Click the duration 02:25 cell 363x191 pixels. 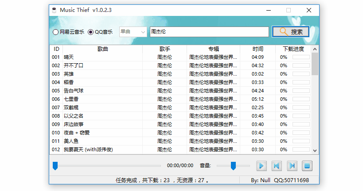258,107
